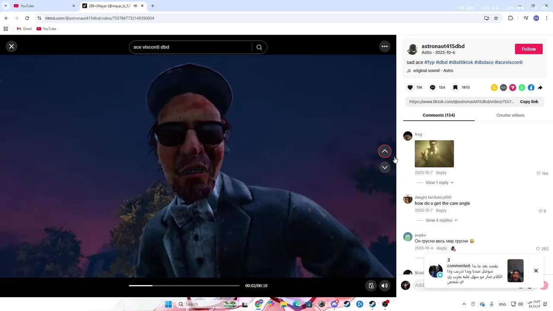
Task: Like frog's comment with 166 likes
Action: pos(538,173)
